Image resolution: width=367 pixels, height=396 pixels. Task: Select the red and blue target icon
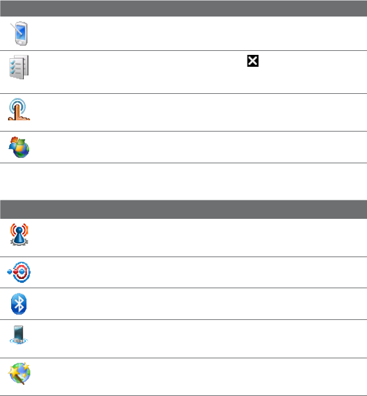click(19, 272)
